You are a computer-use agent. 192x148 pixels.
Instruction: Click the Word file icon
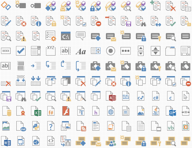pyautogui.click(x=6, y=141)
